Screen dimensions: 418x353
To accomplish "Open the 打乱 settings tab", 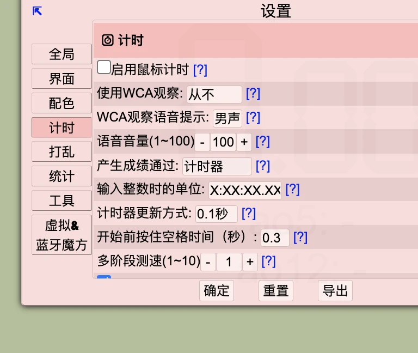I will (62, 152).
